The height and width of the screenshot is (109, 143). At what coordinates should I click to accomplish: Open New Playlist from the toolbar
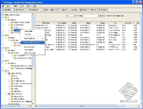pos(19,10)
